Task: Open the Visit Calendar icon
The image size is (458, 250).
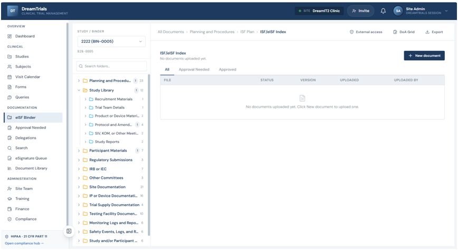Action: pyautogui.click(x=9, y=77)
